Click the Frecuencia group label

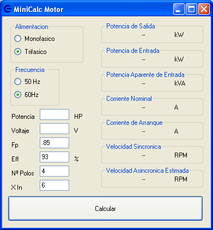(x=30, y=70)
